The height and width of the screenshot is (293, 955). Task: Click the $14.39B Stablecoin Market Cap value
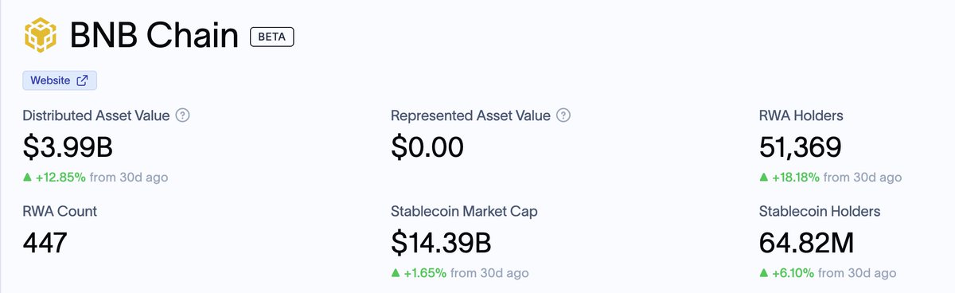coord(442,243)
